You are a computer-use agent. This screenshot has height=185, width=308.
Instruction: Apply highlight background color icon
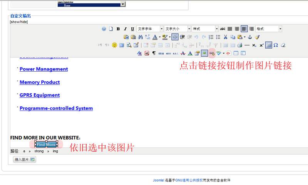tap(165, 37)
